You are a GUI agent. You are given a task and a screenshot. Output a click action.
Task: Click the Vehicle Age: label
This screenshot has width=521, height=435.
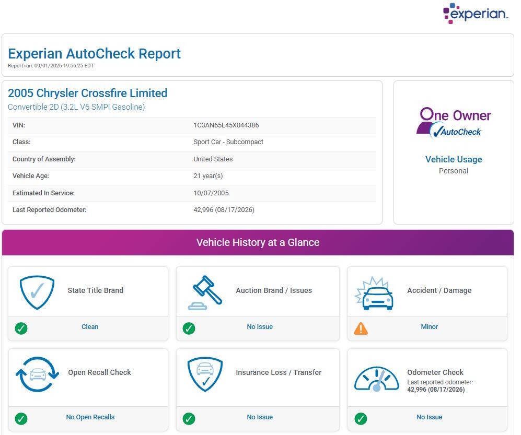(x=30, y=176)
